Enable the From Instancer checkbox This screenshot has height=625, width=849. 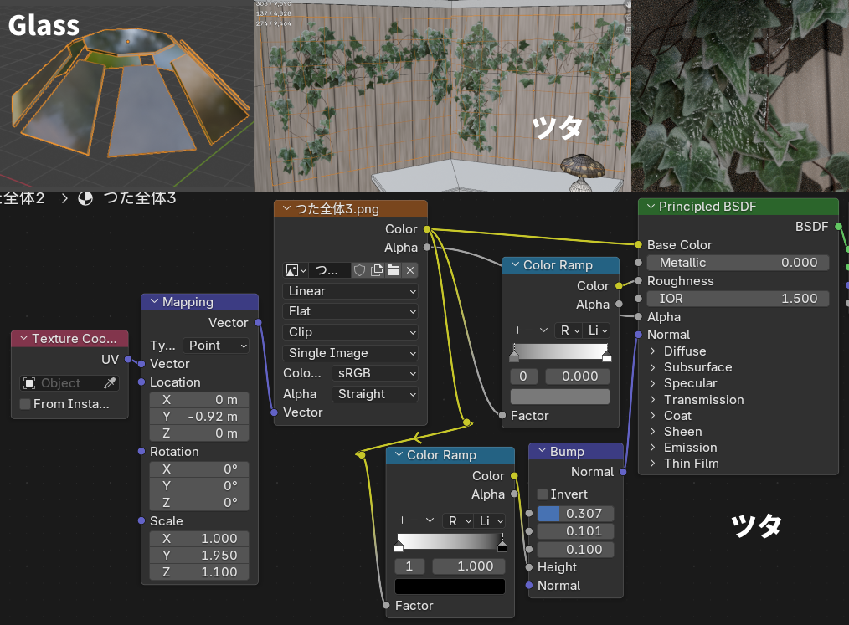coord(25,404)
